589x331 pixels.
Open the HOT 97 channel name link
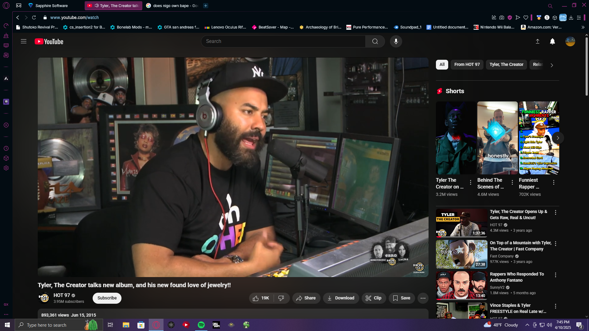(x=62, y=295)
